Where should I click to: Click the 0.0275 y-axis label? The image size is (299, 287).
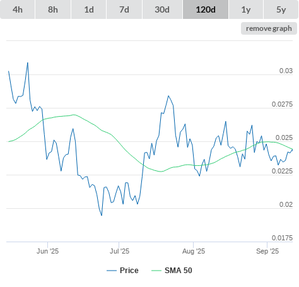(x=282, y=104)
